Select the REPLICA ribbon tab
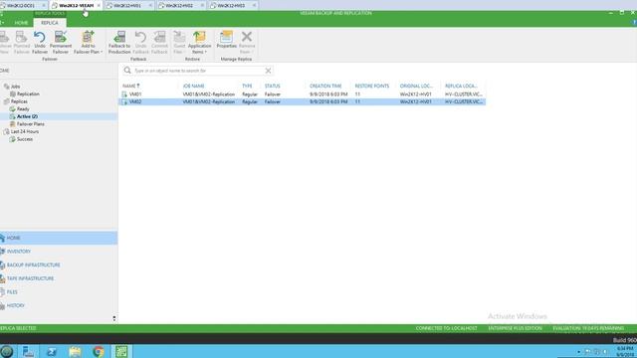The image size is (637, 358). (50, 23)
